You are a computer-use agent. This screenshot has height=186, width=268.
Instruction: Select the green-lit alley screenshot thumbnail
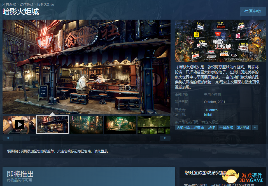[x=120, y=125]
